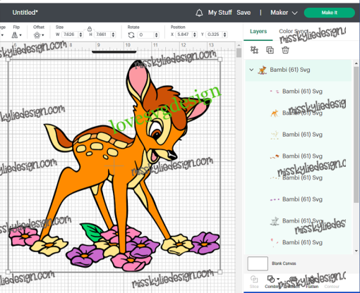
Task: Click the Slice tool icon
Action: (x=254, y=279)
